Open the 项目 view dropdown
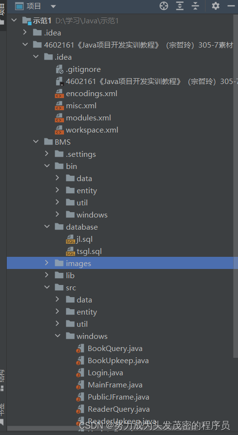This screenshot has height=435, width=238. point(53,6)
